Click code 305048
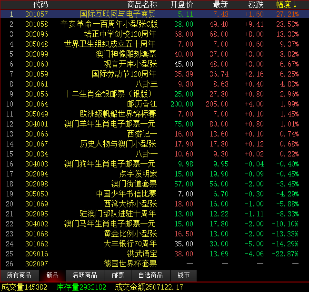 [37, 44]
